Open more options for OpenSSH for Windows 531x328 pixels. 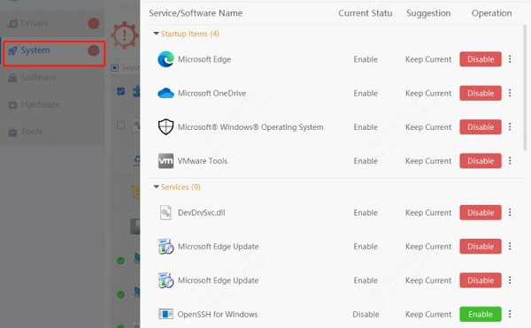click(x=510, y=314)
